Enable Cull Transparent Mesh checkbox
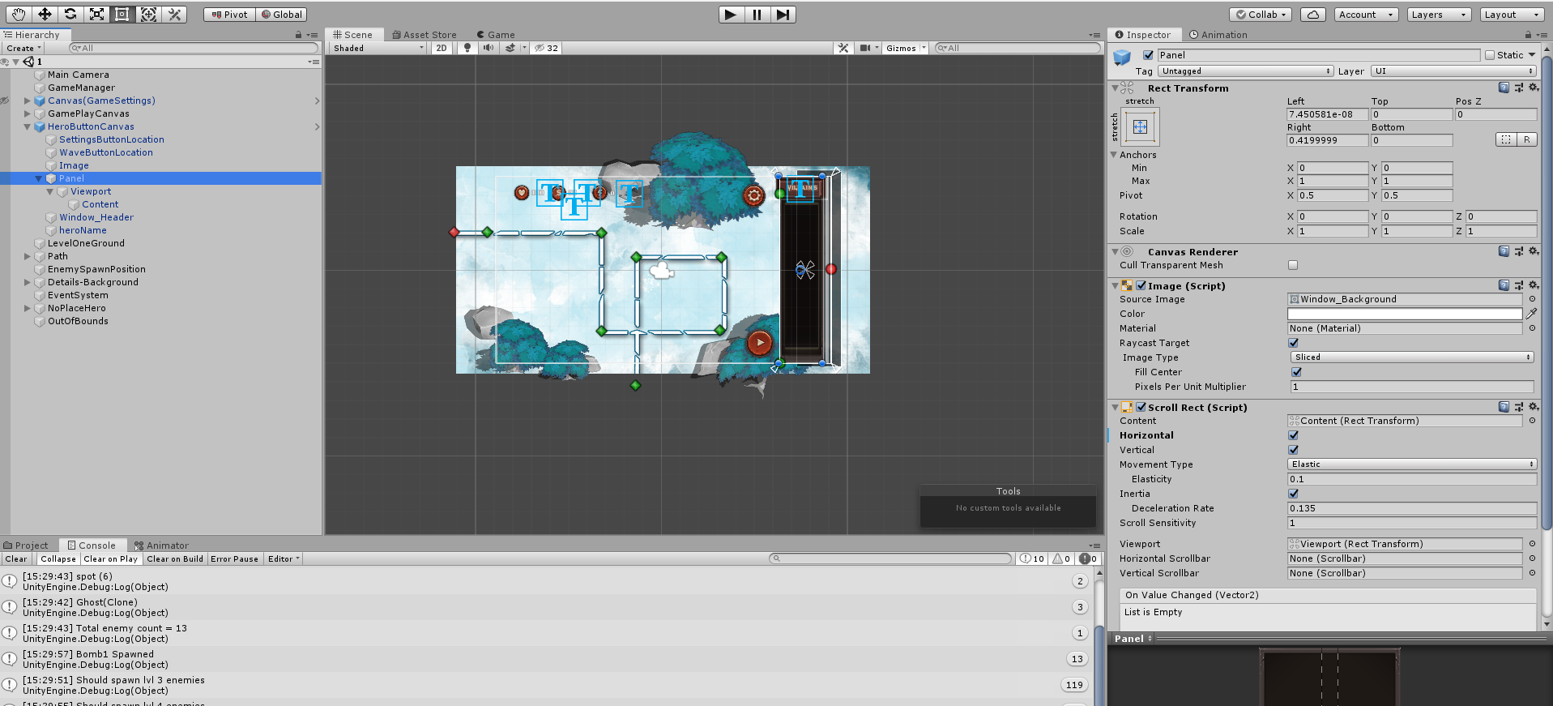Image resolution: width=1553 pixels, height=706 pixels. 1293,265
